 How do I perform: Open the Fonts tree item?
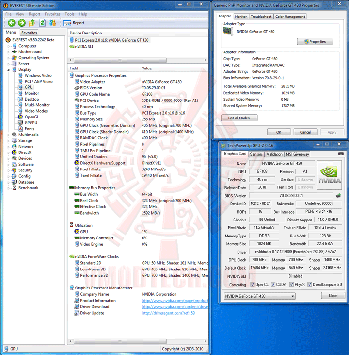point(30,129)
